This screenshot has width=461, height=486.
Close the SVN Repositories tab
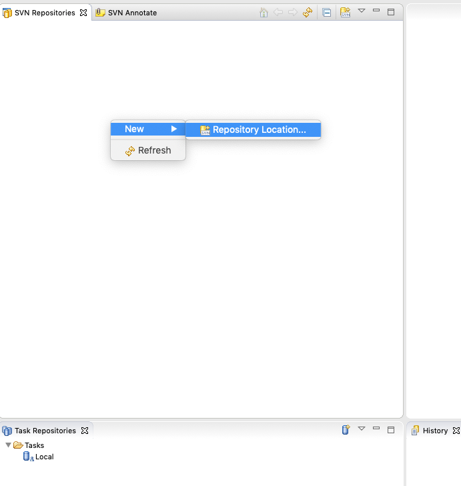pyautogui.click(x=83, y=13)
